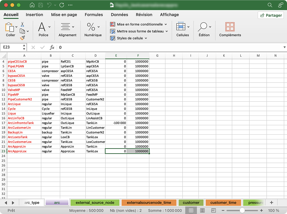The image size is (287, 214).
Task: Open Mise en forme conditionnelle menu
Action: pyautogui.click(x=139, y=24)
